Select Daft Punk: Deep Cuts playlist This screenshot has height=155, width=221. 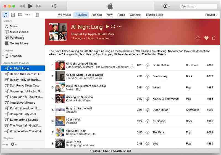[24, 86]
